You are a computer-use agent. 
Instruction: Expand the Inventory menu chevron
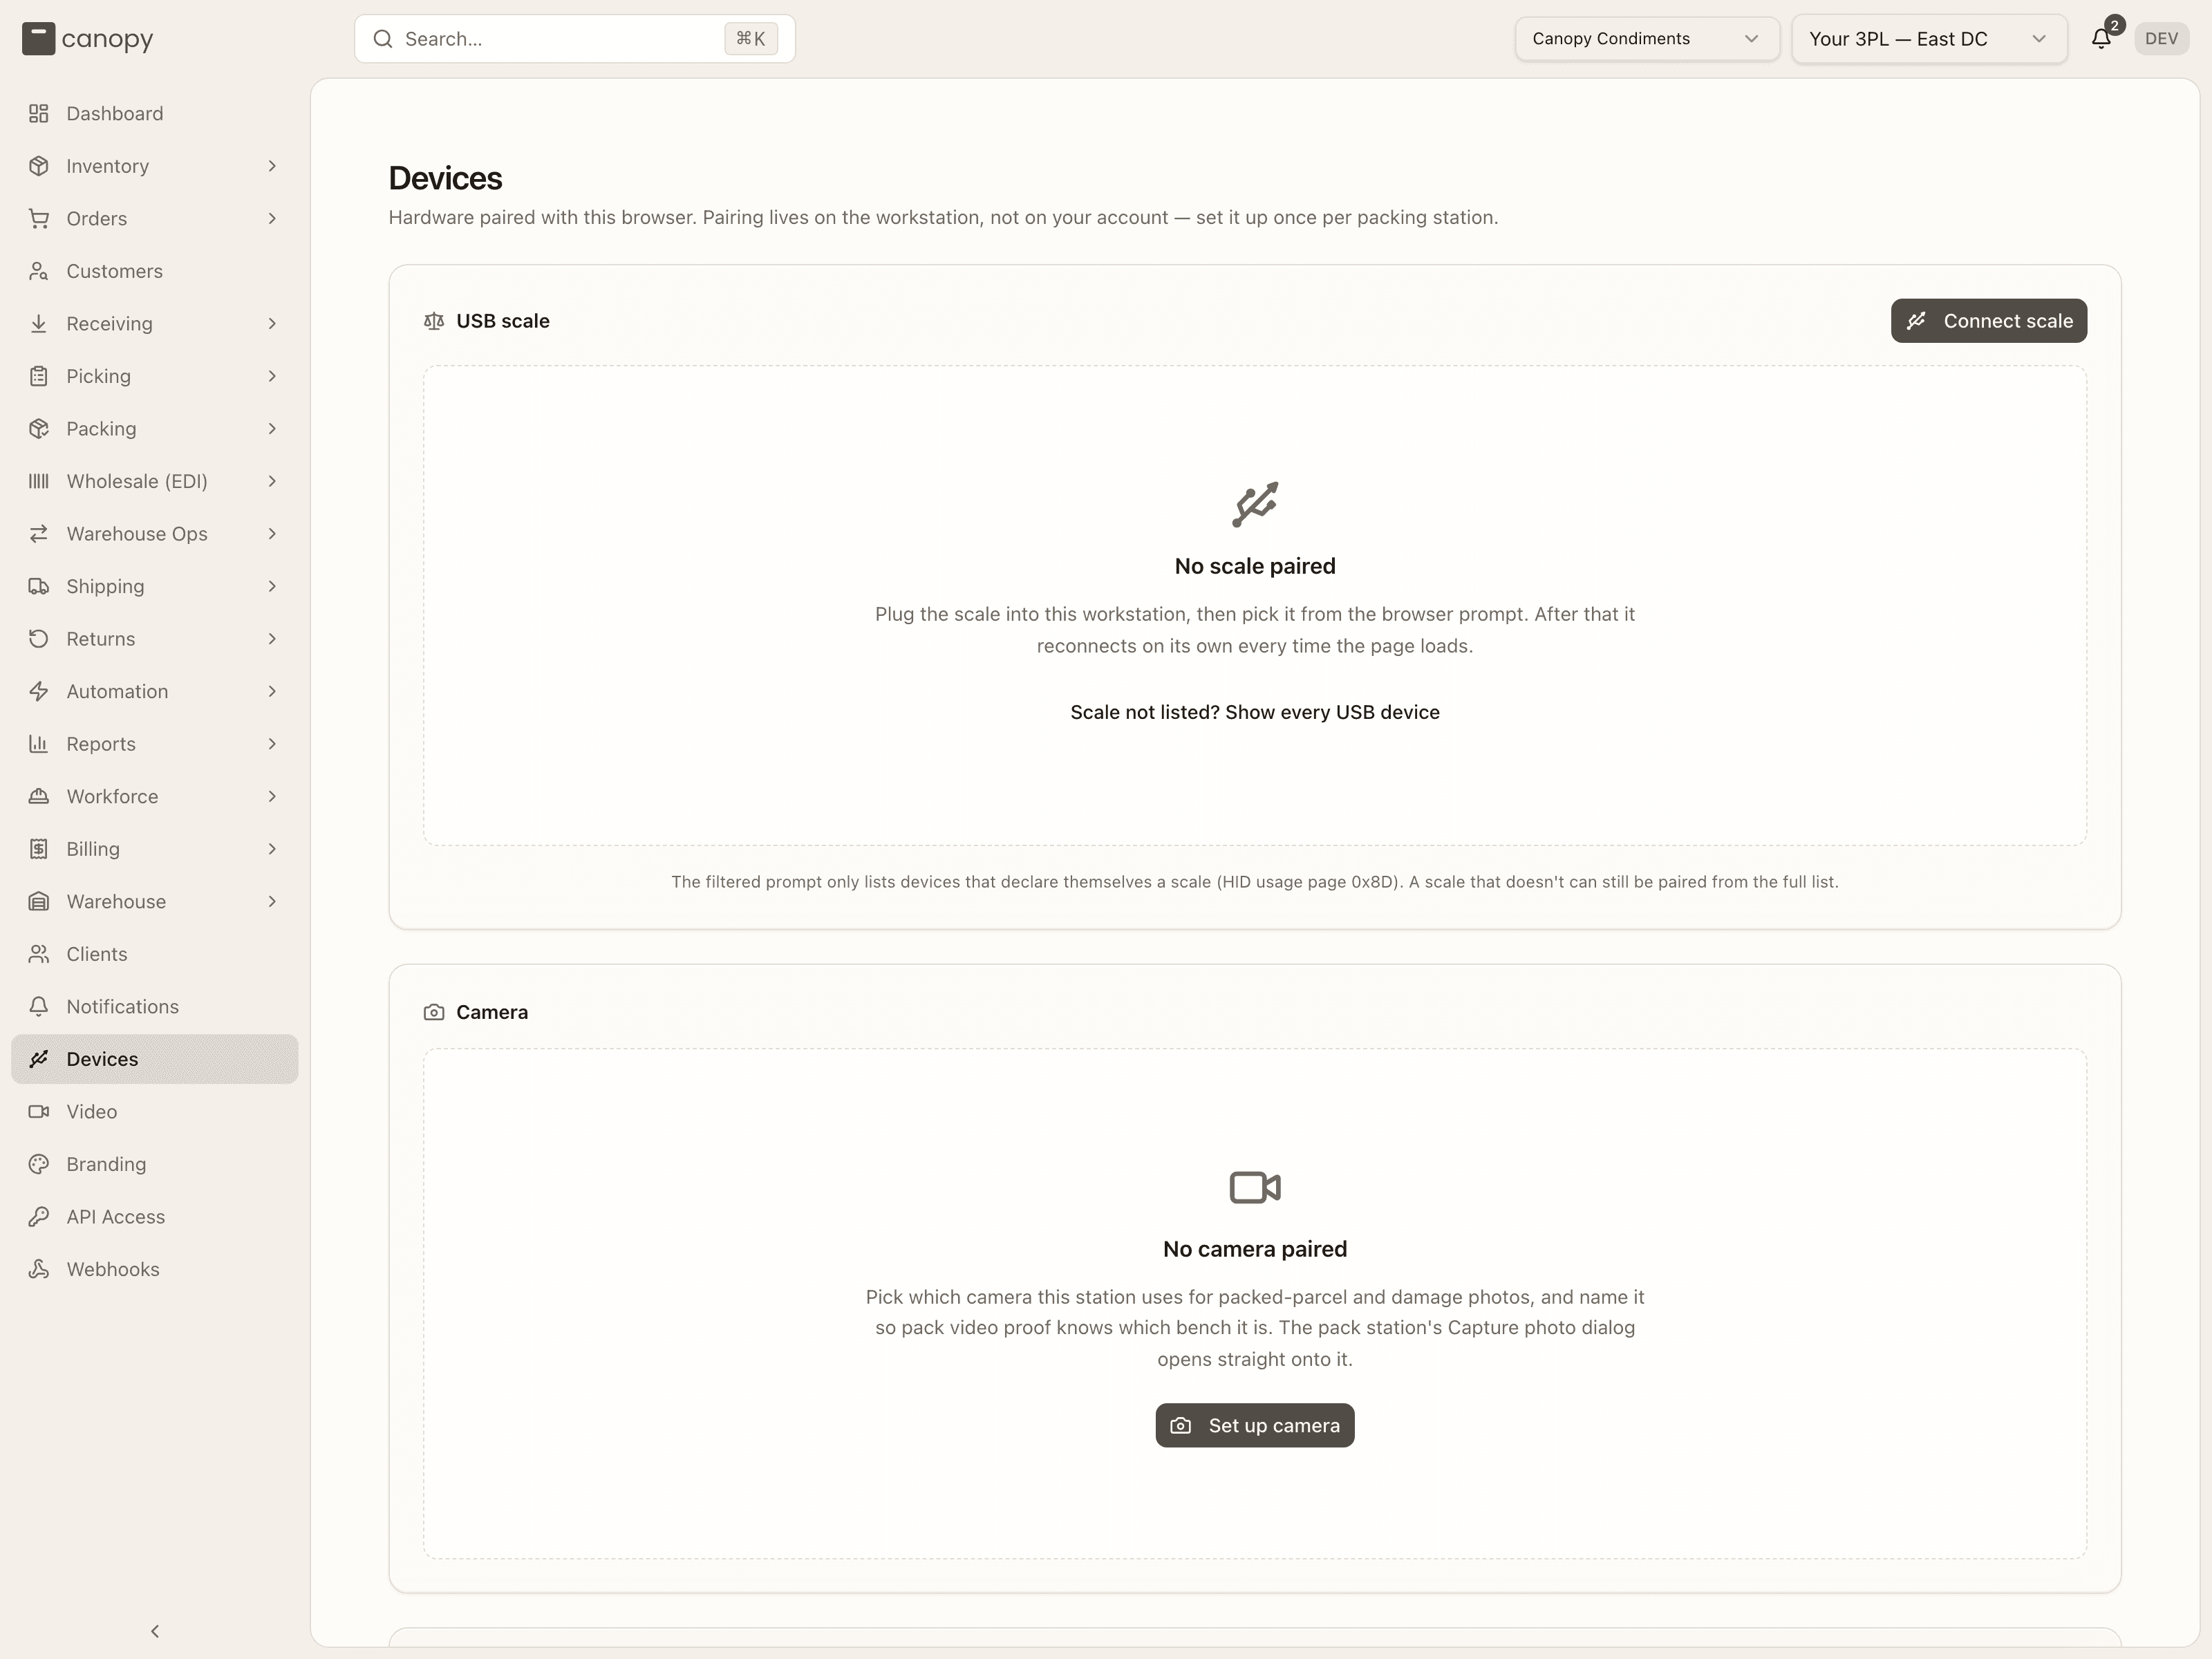(272, 166)
